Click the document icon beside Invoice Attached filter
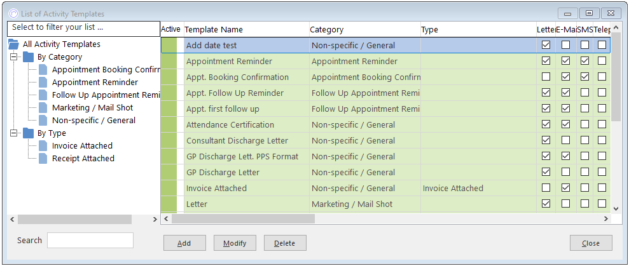Screen dimensions: 629x266 click(x=43, y=146)
